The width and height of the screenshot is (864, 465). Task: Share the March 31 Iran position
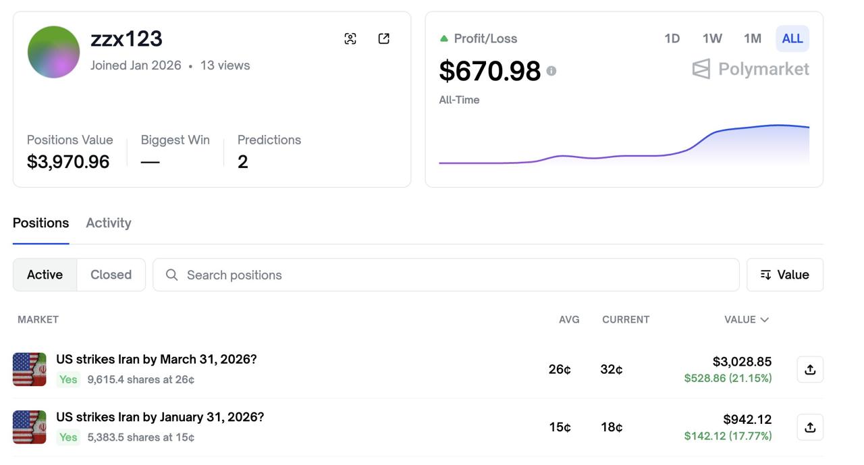click(810, 369)
